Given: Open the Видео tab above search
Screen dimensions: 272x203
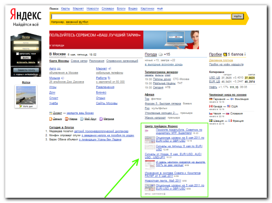Looking at the screenshot, I should pos(133,9).
